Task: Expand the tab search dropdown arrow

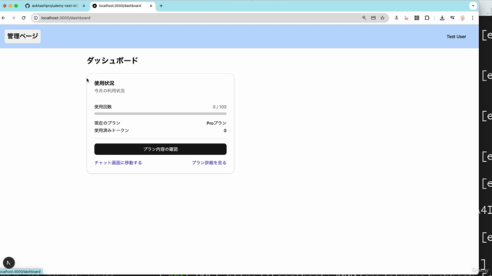Action: point(474,5)
